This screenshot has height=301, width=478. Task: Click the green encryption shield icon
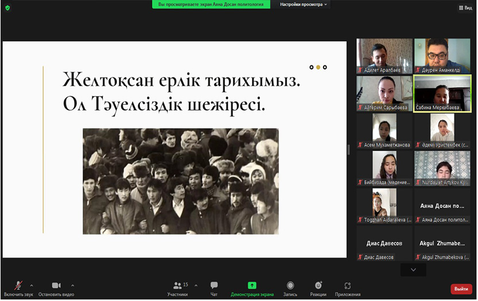(x=7, y=8)
